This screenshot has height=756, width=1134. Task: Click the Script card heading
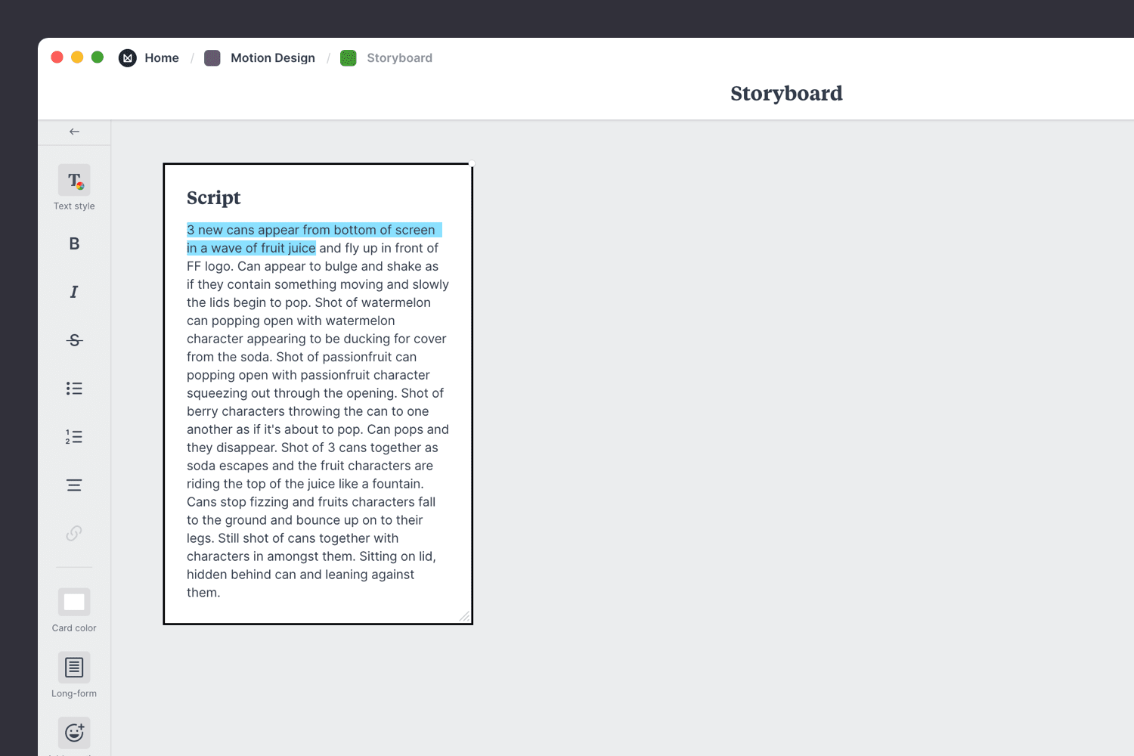(213, 197)
